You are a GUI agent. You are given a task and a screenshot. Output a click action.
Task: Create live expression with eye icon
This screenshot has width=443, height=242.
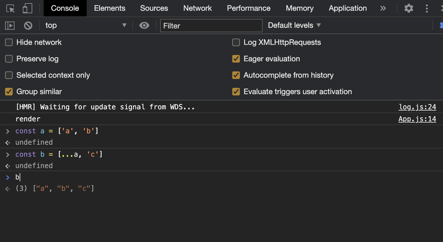point(144,25)
